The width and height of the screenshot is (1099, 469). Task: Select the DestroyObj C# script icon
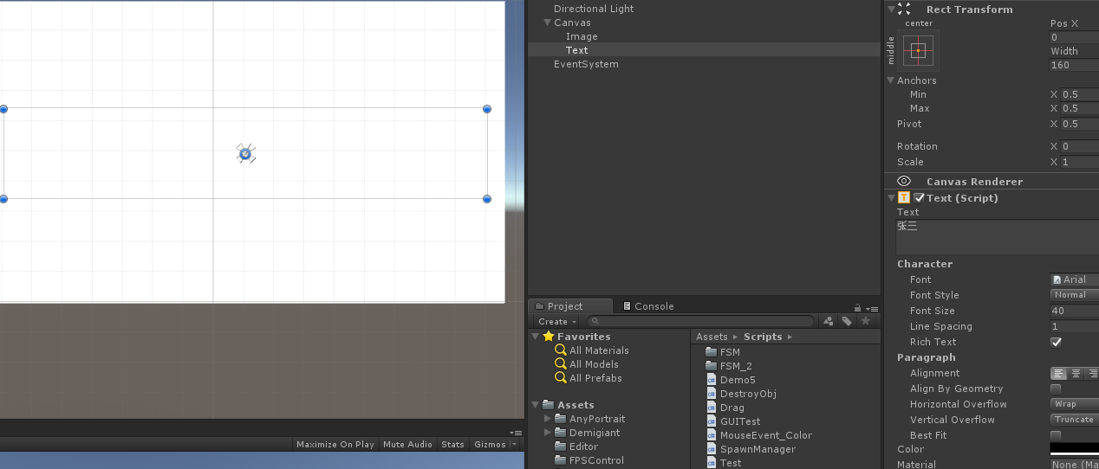(x=712, y=394)
